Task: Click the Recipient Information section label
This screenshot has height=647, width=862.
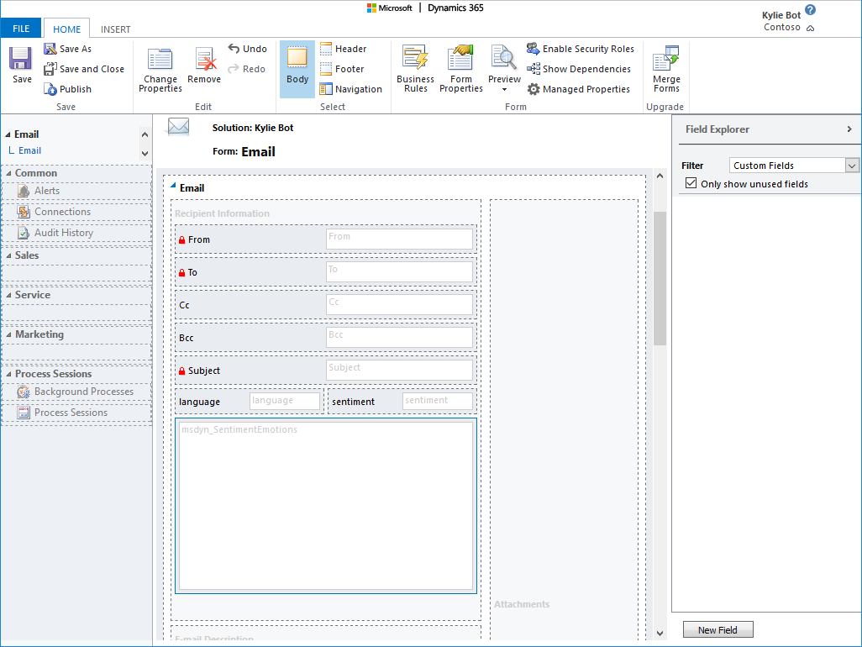Action: (222, 213)
